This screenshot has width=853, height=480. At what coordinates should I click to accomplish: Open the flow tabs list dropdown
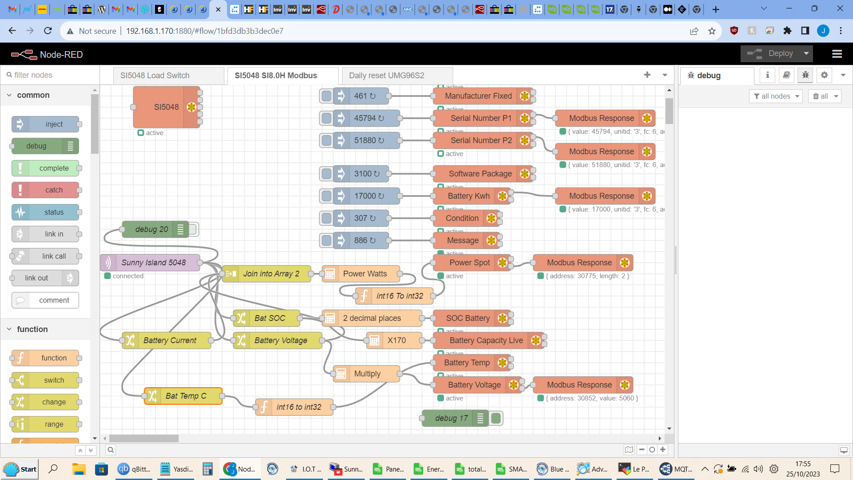tap(665, 75)
